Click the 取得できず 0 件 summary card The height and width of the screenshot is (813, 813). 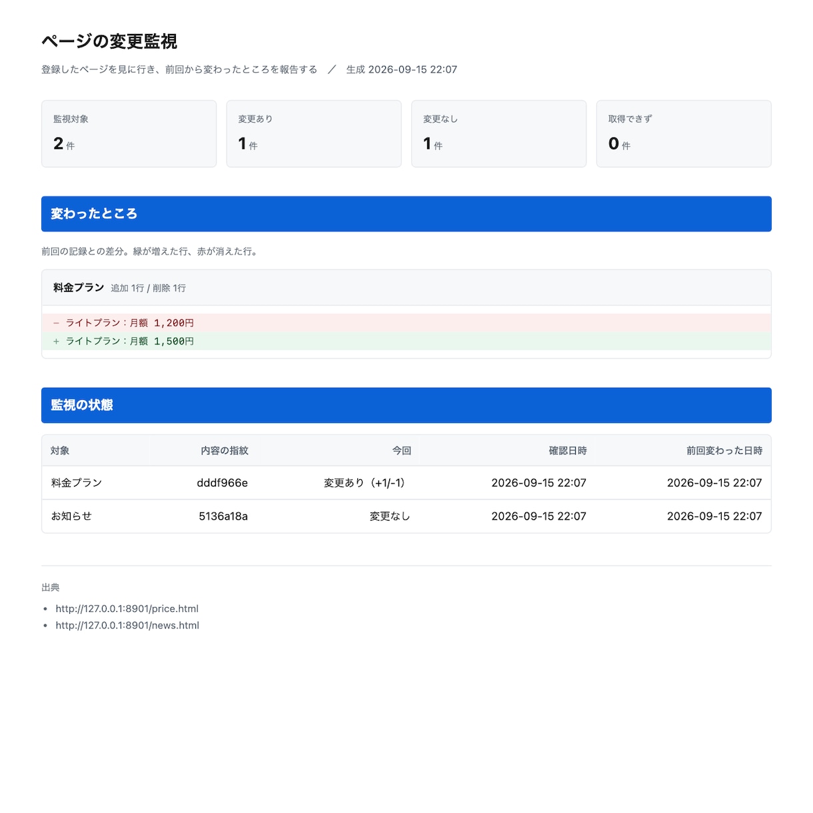point(684,134)
